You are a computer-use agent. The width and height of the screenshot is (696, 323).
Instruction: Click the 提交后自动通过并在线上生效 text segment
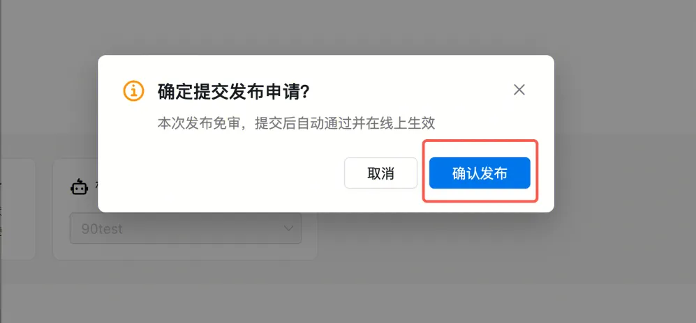pos(345,123)
